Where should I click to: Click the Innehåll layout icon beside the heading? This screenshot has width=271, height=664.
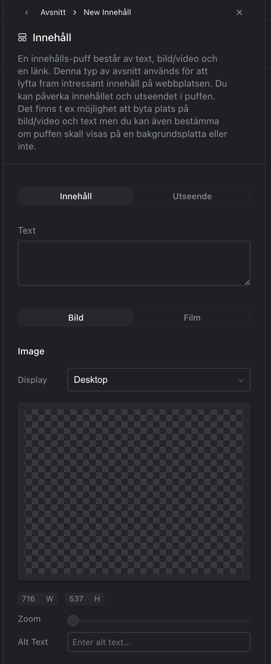coord(22,37)
